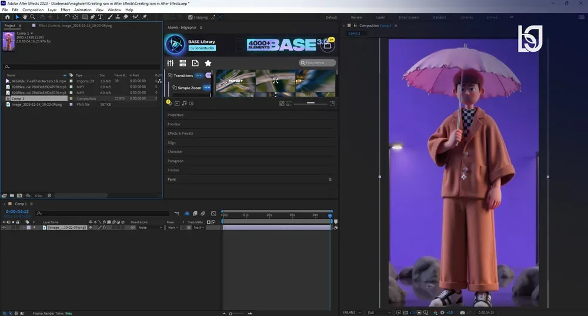Screen dimensions: 588x316
Task: Select the Rectangle shape tool
Action: click(x=85, y=17)
